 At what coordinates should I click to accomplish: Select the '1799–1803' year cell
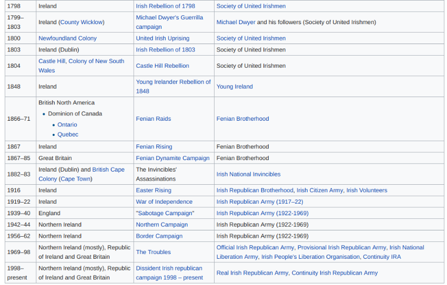click(20, 22)
